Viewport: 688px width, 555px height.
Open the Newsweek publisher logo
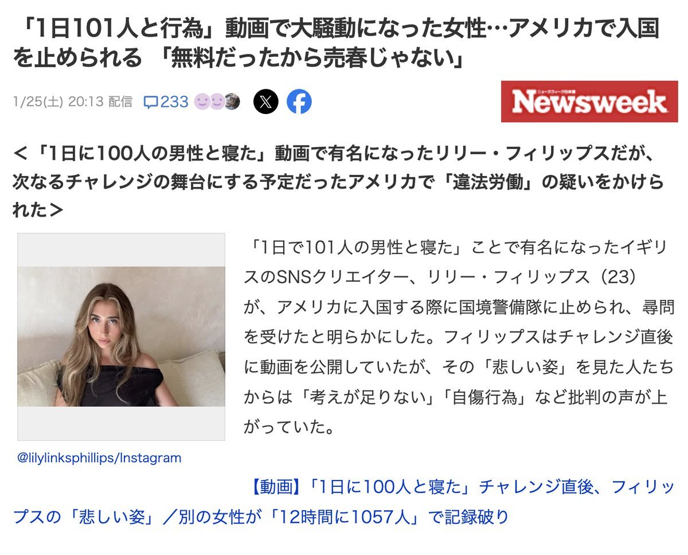coord(589,101)
